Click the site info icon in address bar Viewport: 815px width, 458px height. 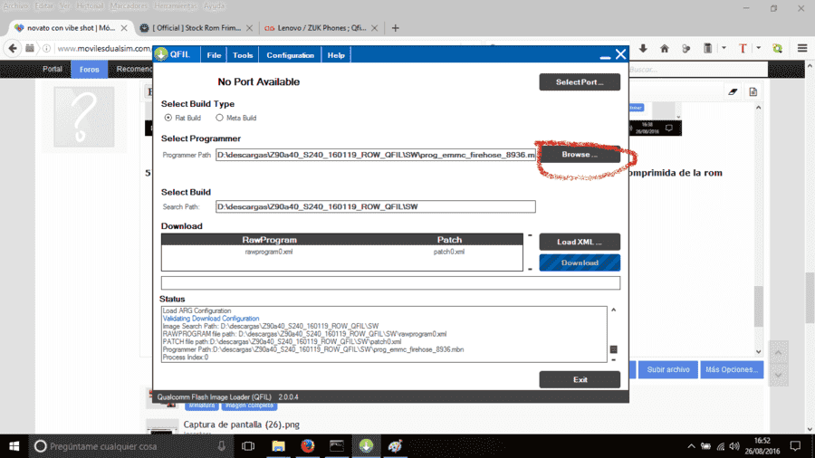(47, 48)
